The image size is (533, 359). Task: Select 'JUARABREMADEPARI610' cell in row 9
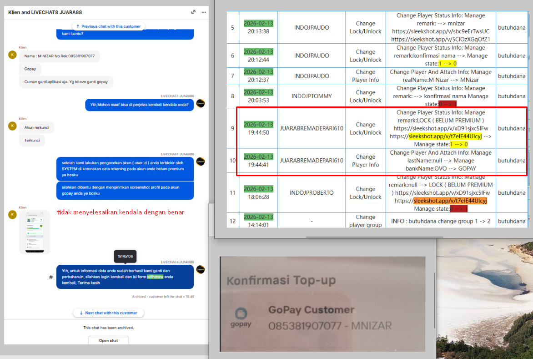click(x=312, y=128)
